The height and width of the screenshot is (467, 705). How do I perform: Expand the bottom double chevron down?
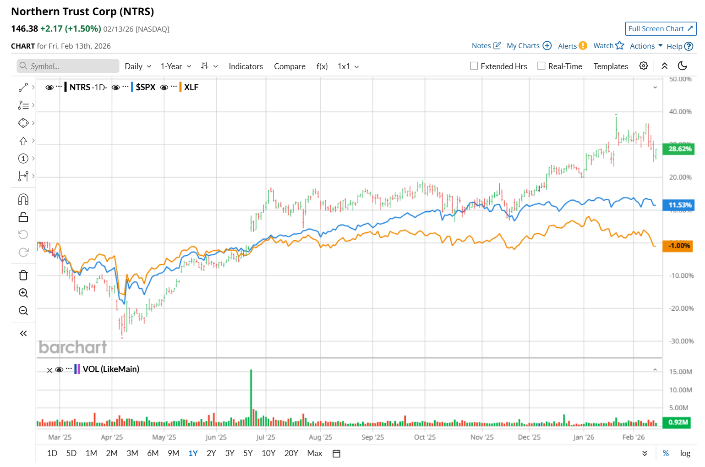(x=645, y=453)
